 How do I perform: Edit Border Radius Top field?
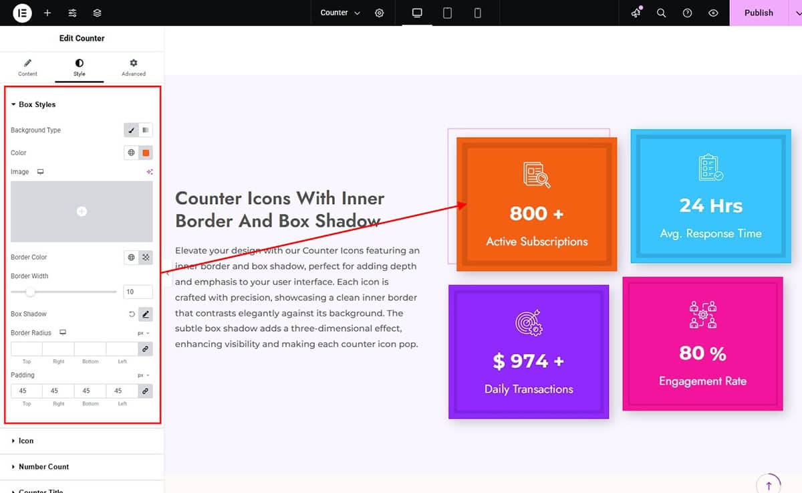27,349
